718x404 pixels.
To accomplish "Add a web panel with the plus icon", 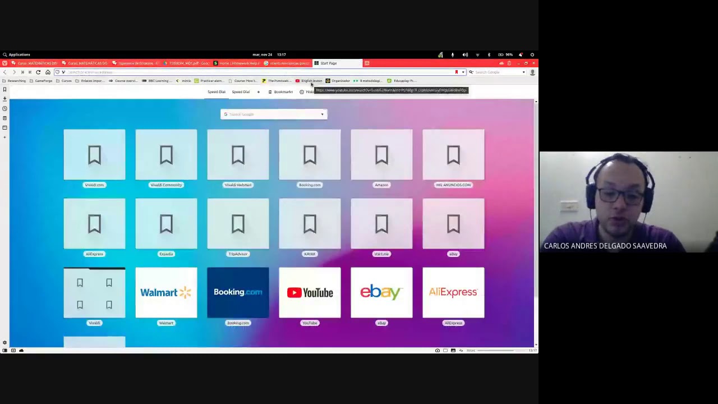I will [x=4, y=137].
